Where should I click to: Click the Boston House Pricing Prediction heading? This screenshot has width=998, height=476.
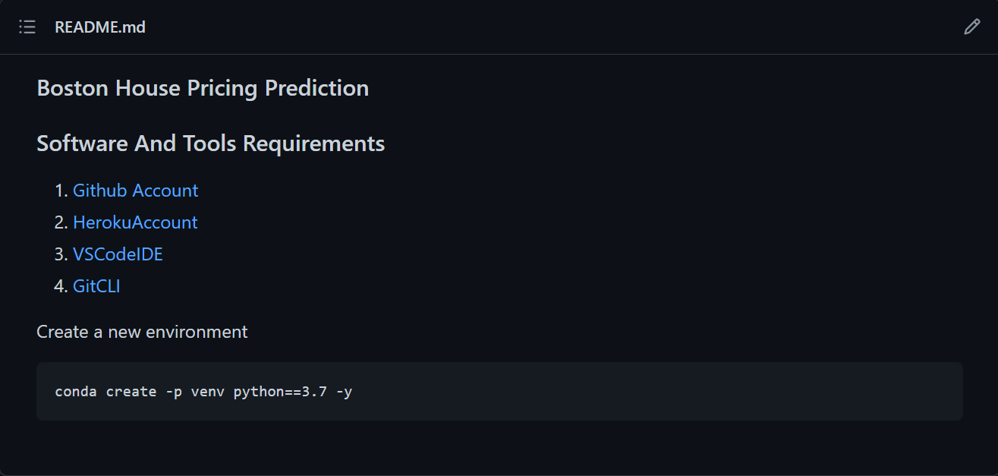(203, 88)
